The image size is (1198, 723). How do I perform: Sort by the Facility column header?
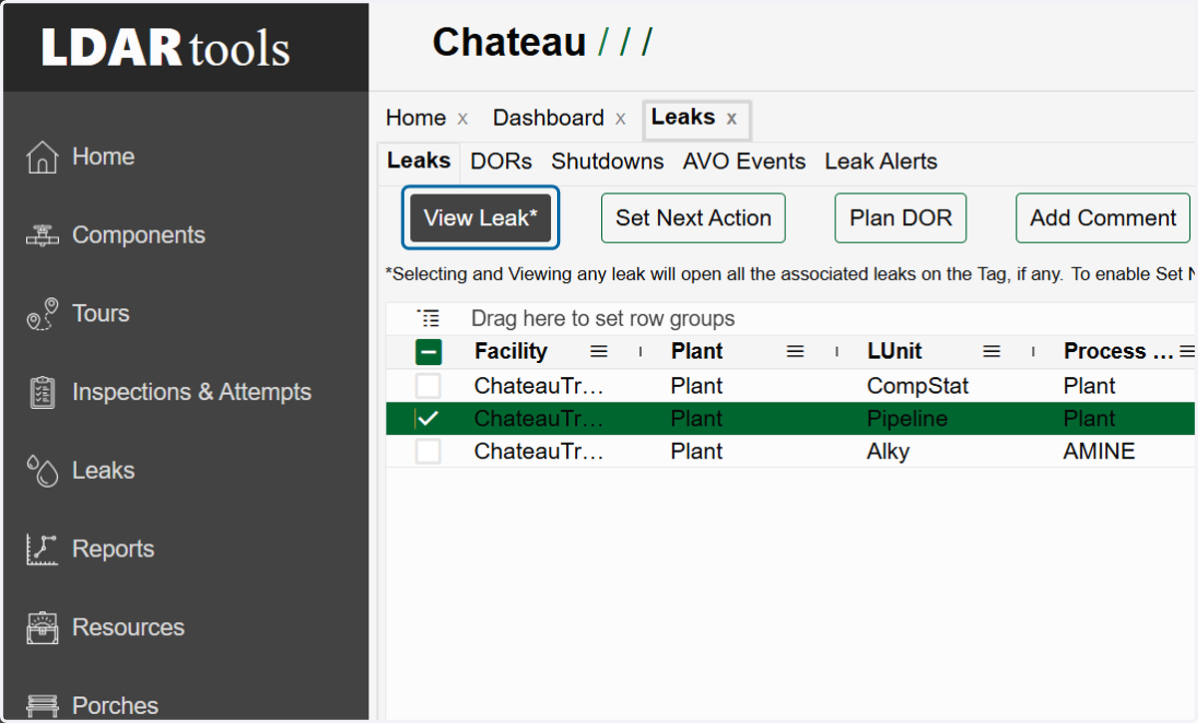pyautogui.click(x=511, y=351)
